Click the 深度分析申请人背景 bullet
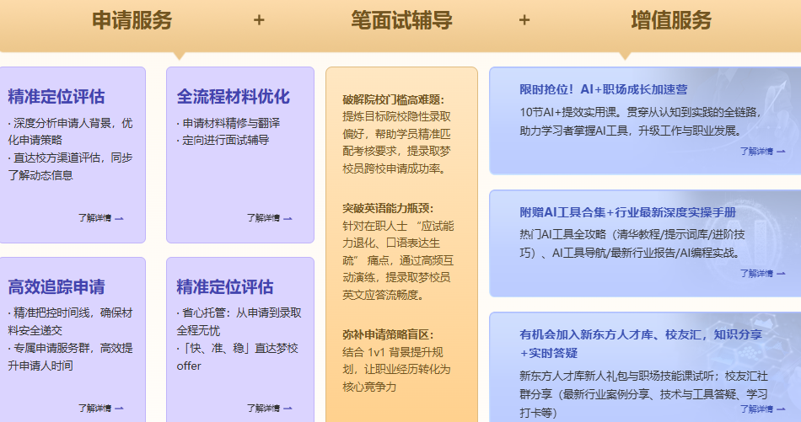 point(70,131)
